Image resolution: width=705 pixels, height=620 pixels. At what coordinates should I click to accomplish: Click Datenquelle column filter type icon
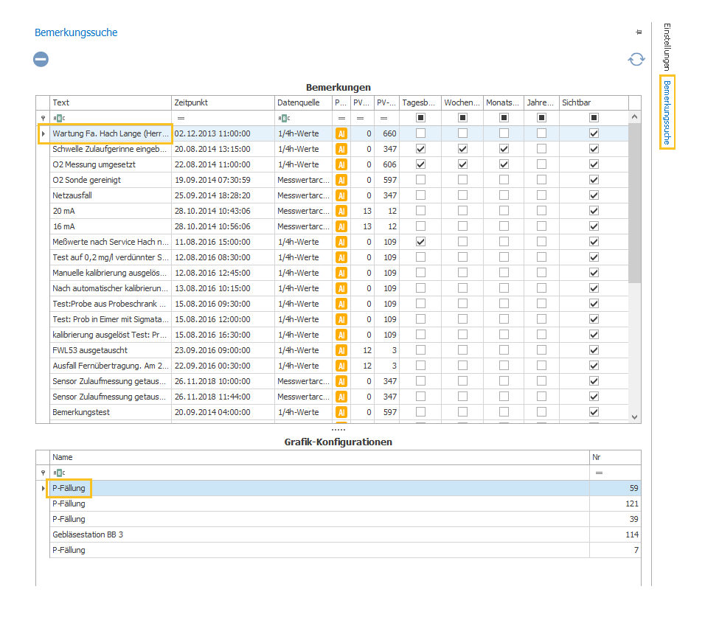tap(284, 118)
